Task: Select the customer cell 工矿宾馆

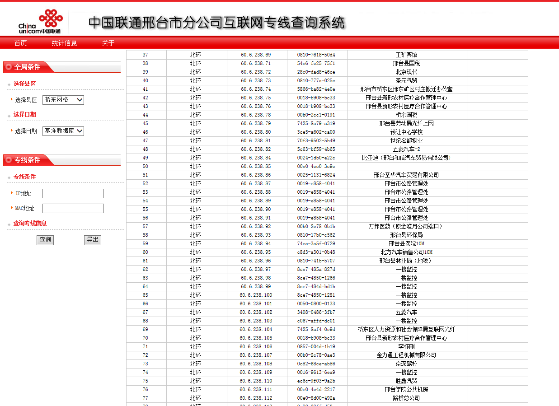Action: (x=407, y=55)
